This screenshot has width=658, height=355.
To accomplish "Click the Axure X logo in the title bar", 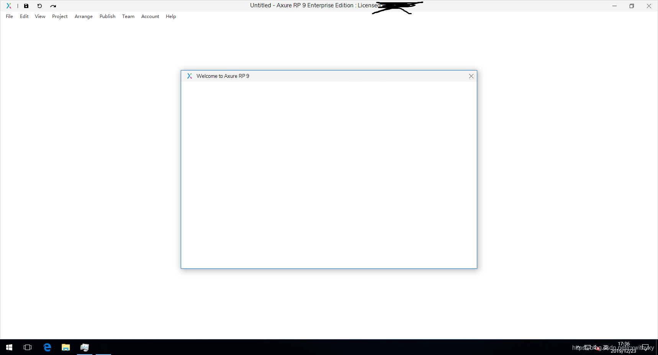I will [x=9, y=6].
